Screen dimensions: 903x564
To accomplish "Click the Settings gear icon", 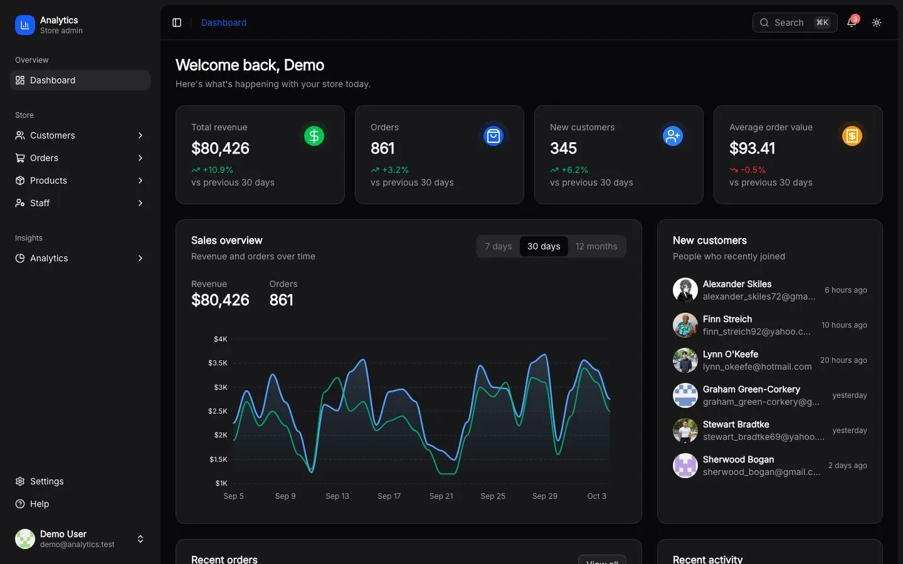I will tap(20, 481).
